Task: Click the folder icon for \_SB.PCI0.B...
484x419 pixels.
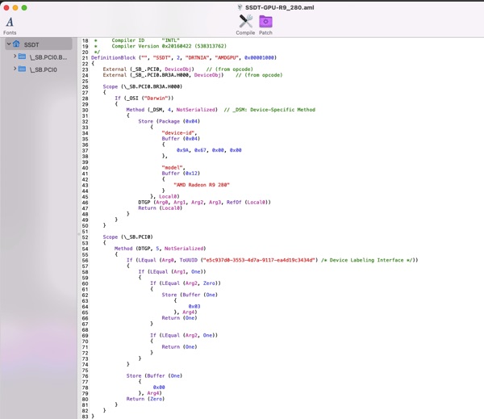Action: pos(22,57)
